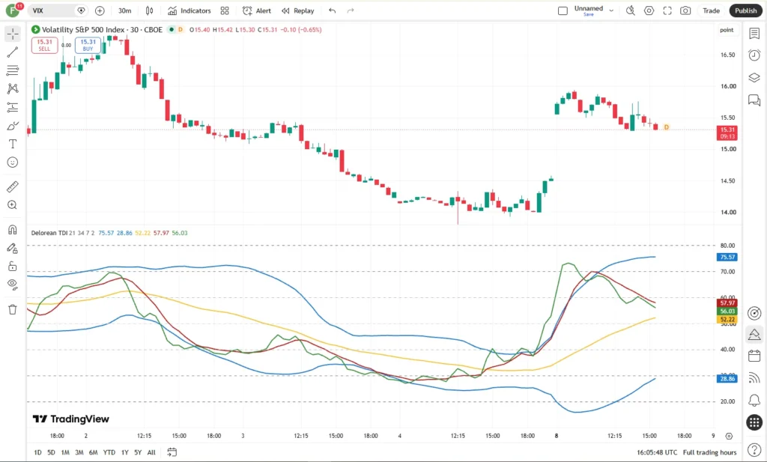Open quick search icon

(x=631, y=10)
